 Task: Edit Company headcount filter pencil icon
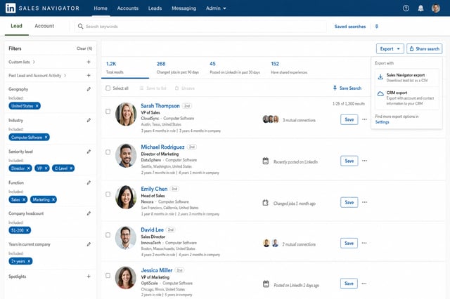[x=89, y=213]
